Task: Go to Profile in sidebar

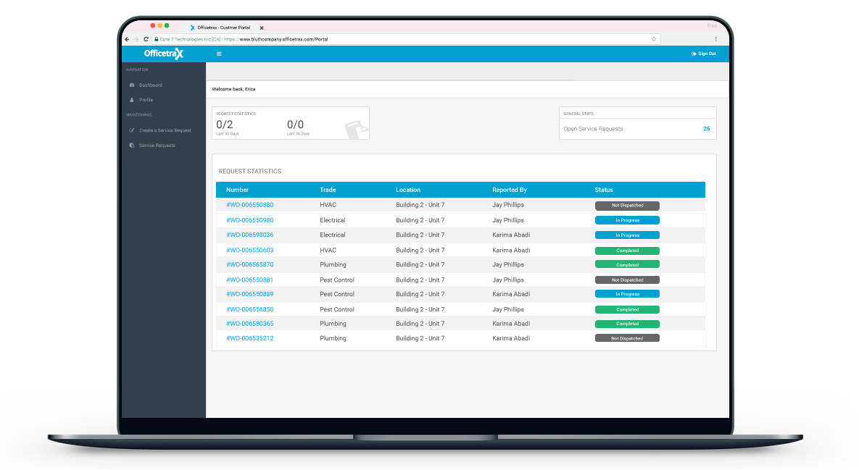Action: (146, 100)
